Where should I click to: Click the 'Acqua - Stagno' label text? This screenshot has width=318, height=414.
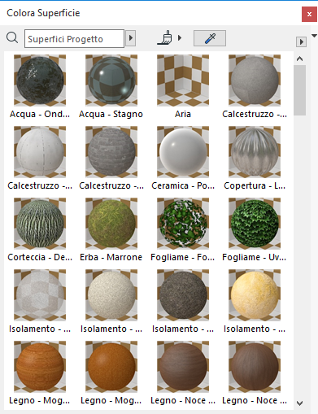pyautogui.click(x=111, y=114)
